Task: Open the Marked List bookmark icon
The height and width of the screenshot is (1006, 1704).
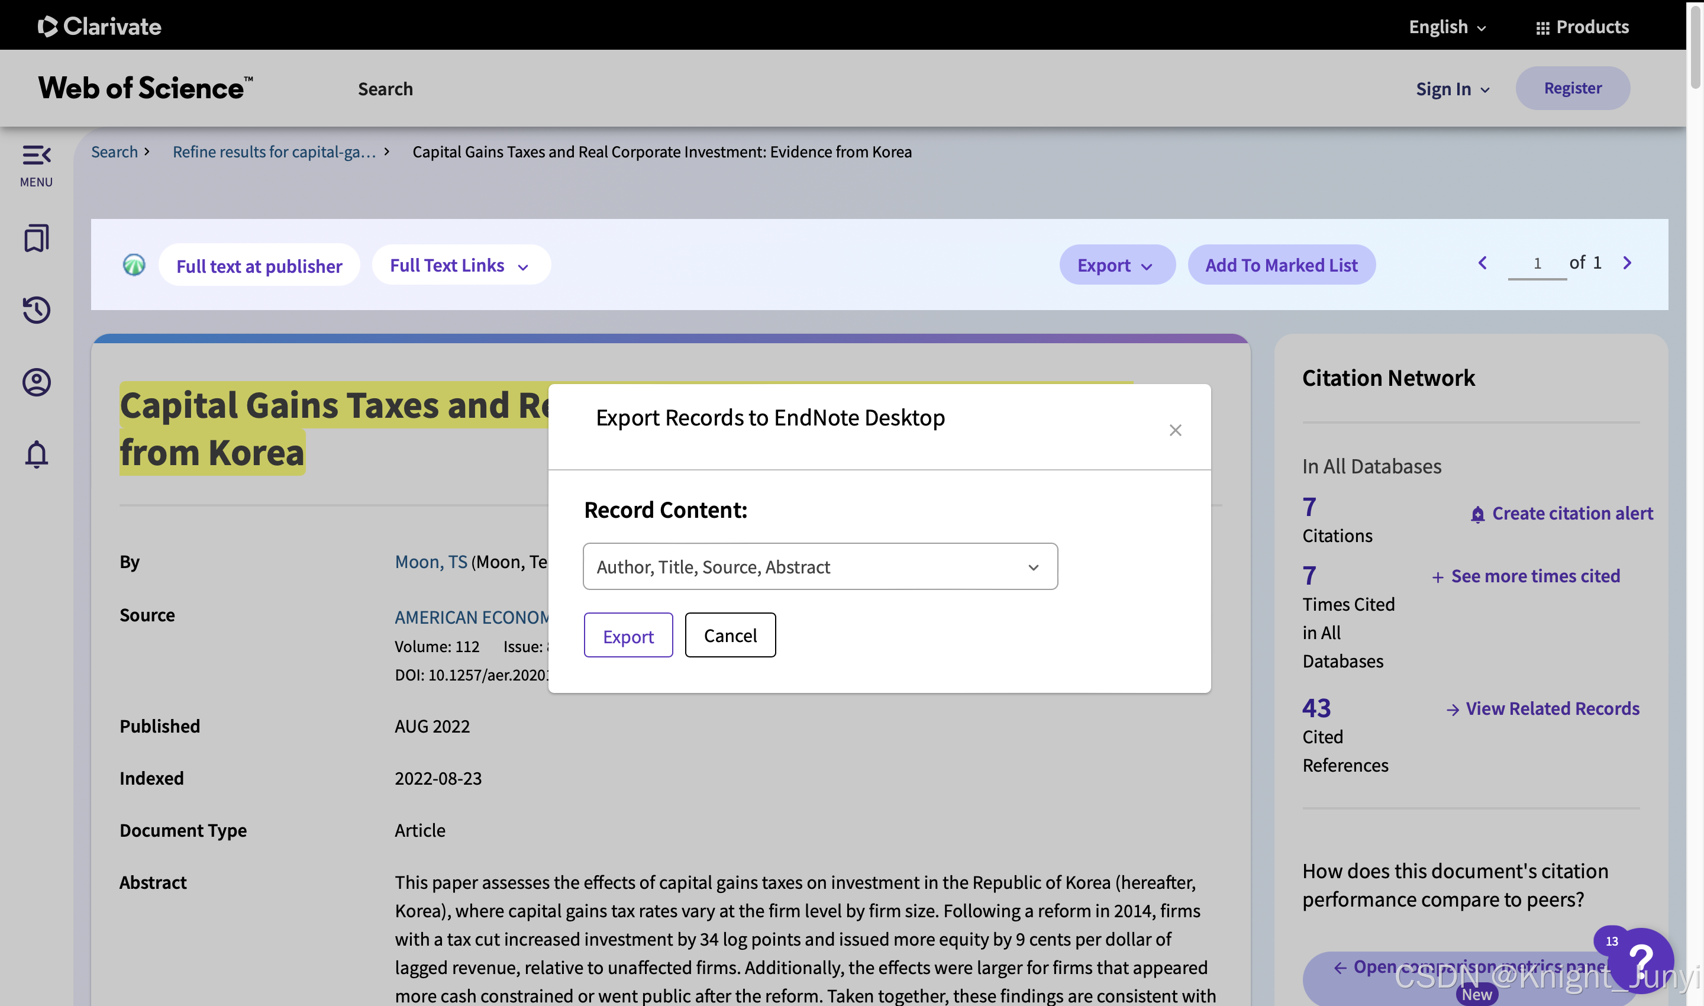Action: [x=37, y=238]
